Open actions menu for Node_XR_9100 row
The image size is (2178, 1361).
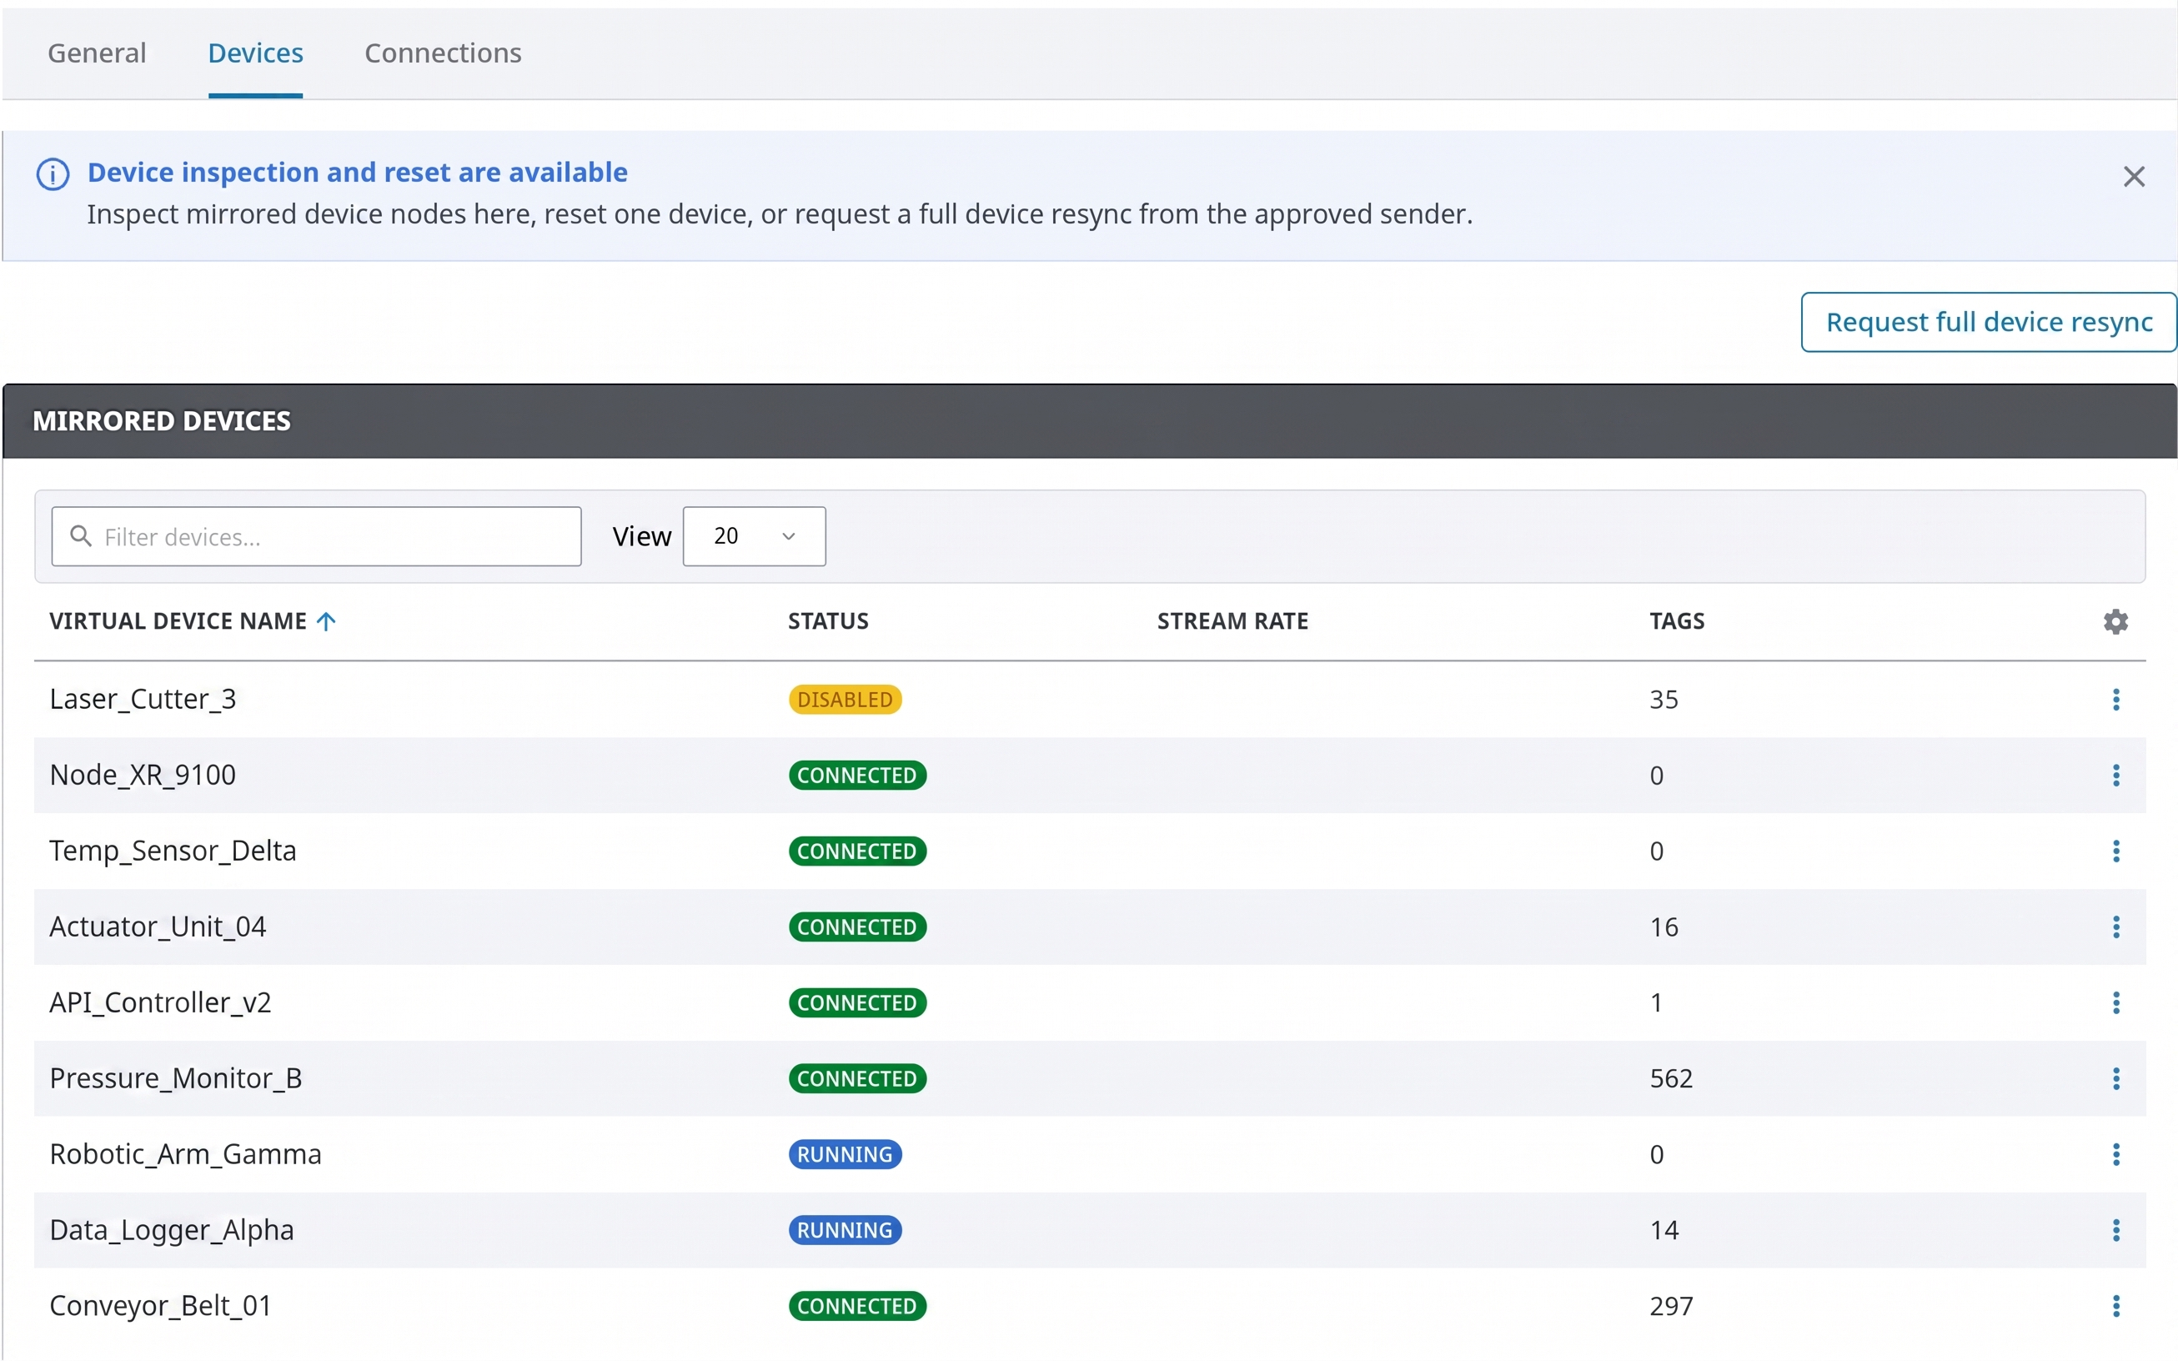[x=2115, y=775]
